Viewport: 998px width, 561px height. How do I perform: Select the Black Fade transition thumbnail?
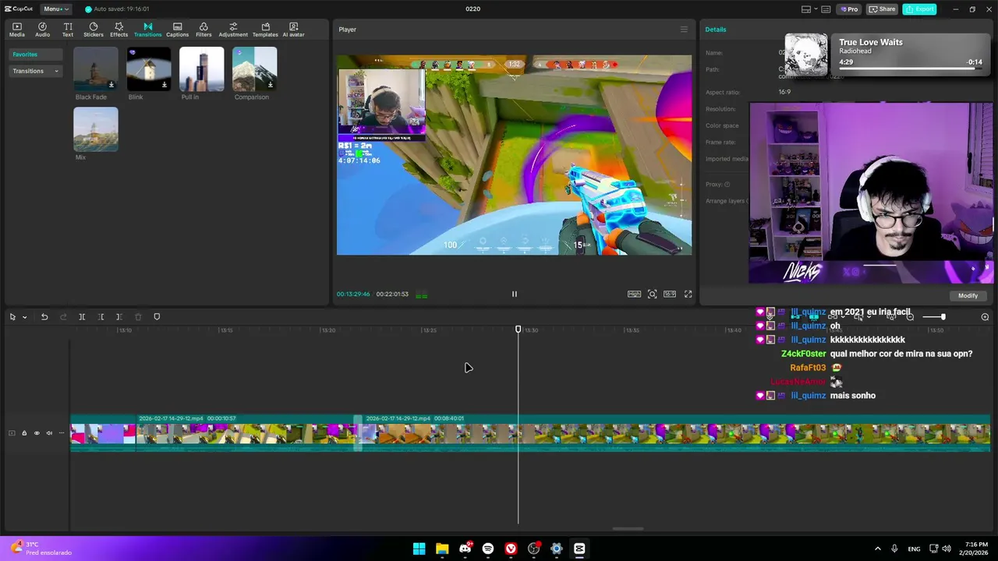96,69
